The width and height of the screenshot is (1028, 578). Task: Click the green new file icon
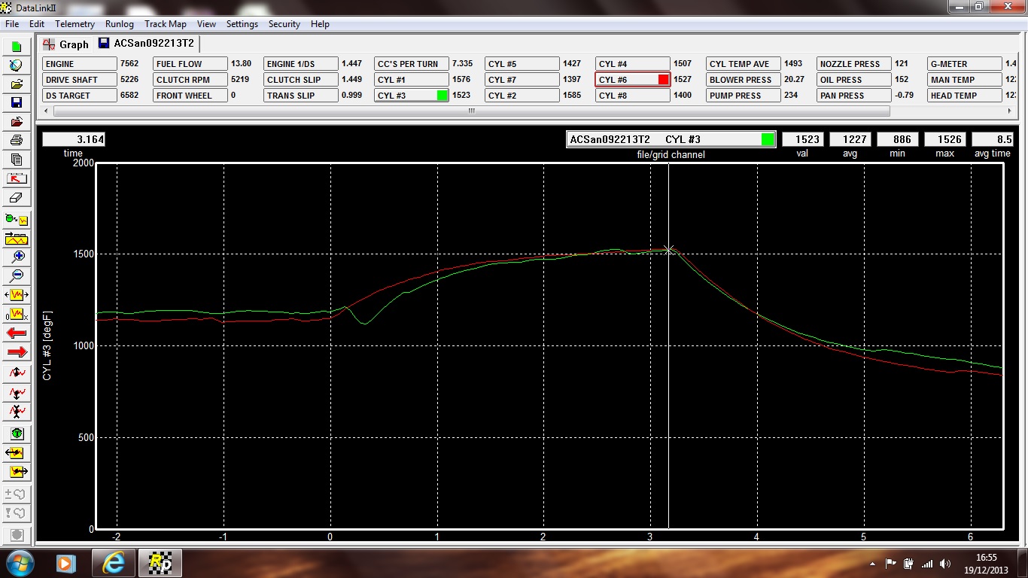[17, 47]
